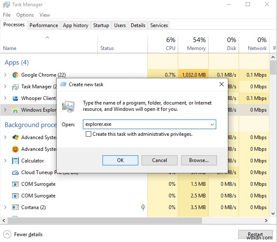The width and height of the screenshot is (277, 242).
Task: Switch to the App history tab
Action: point(75,25)
